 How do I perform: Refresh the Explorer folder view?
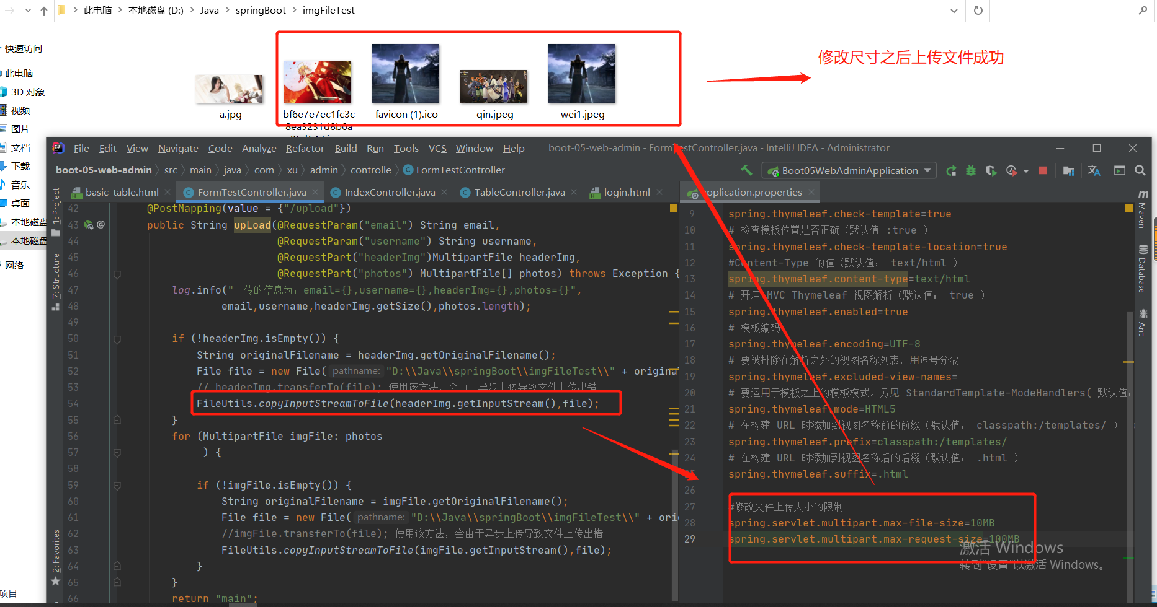click(x=978, y=11)
